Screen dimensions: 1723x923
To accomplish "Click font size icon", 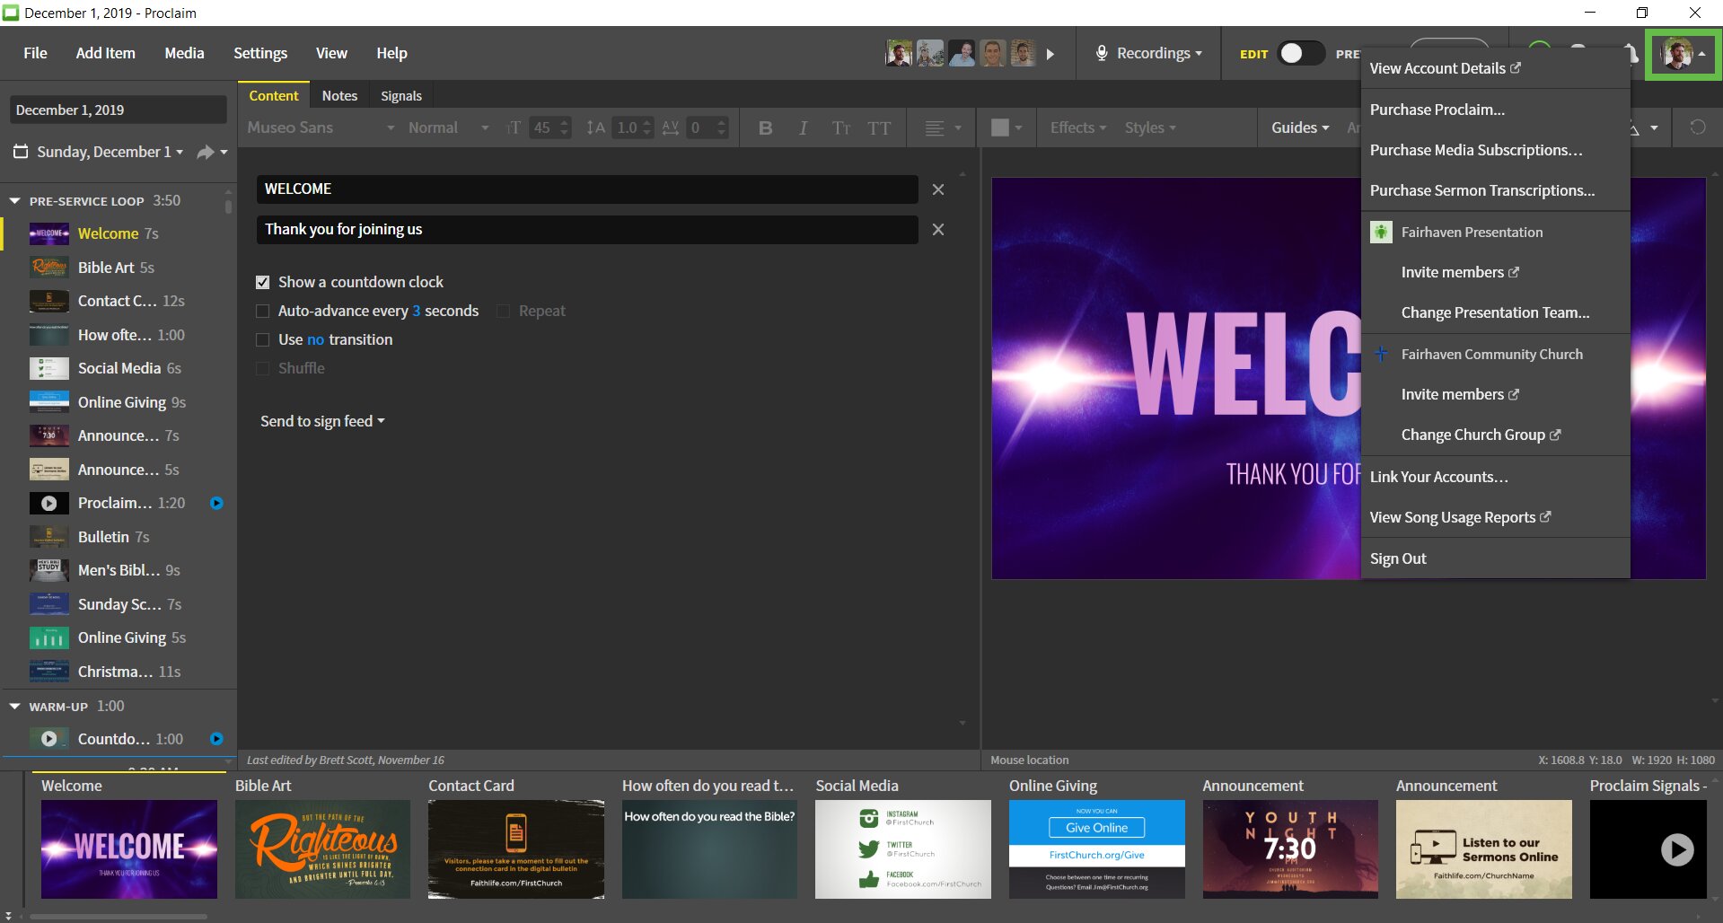I will (x=514, y=127).
